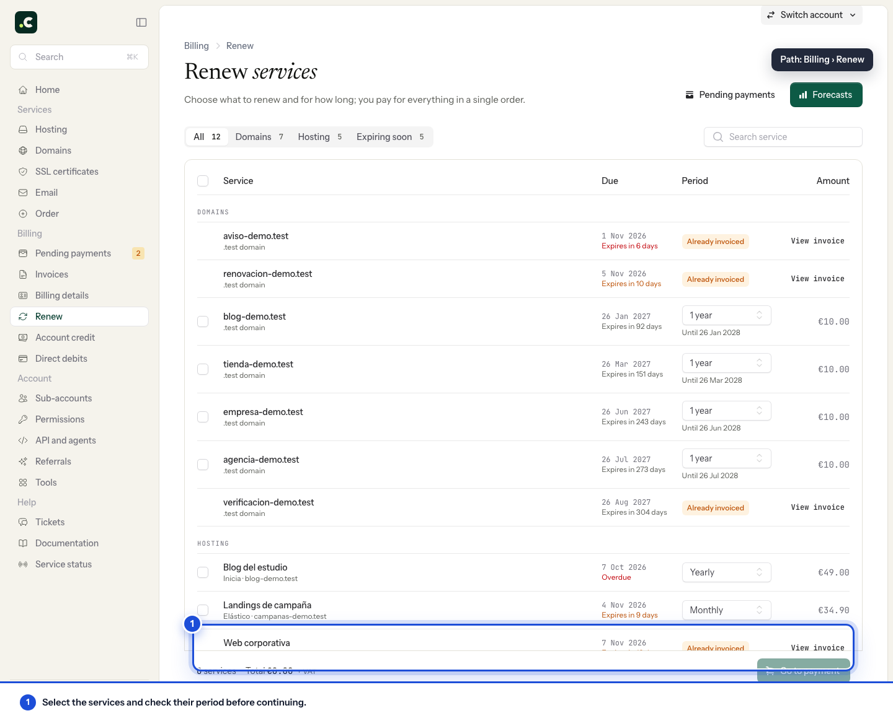Open Tools via its grid icon
This screenshot has height=721, width=893.
pyautogui.click(x=23, y=483)
